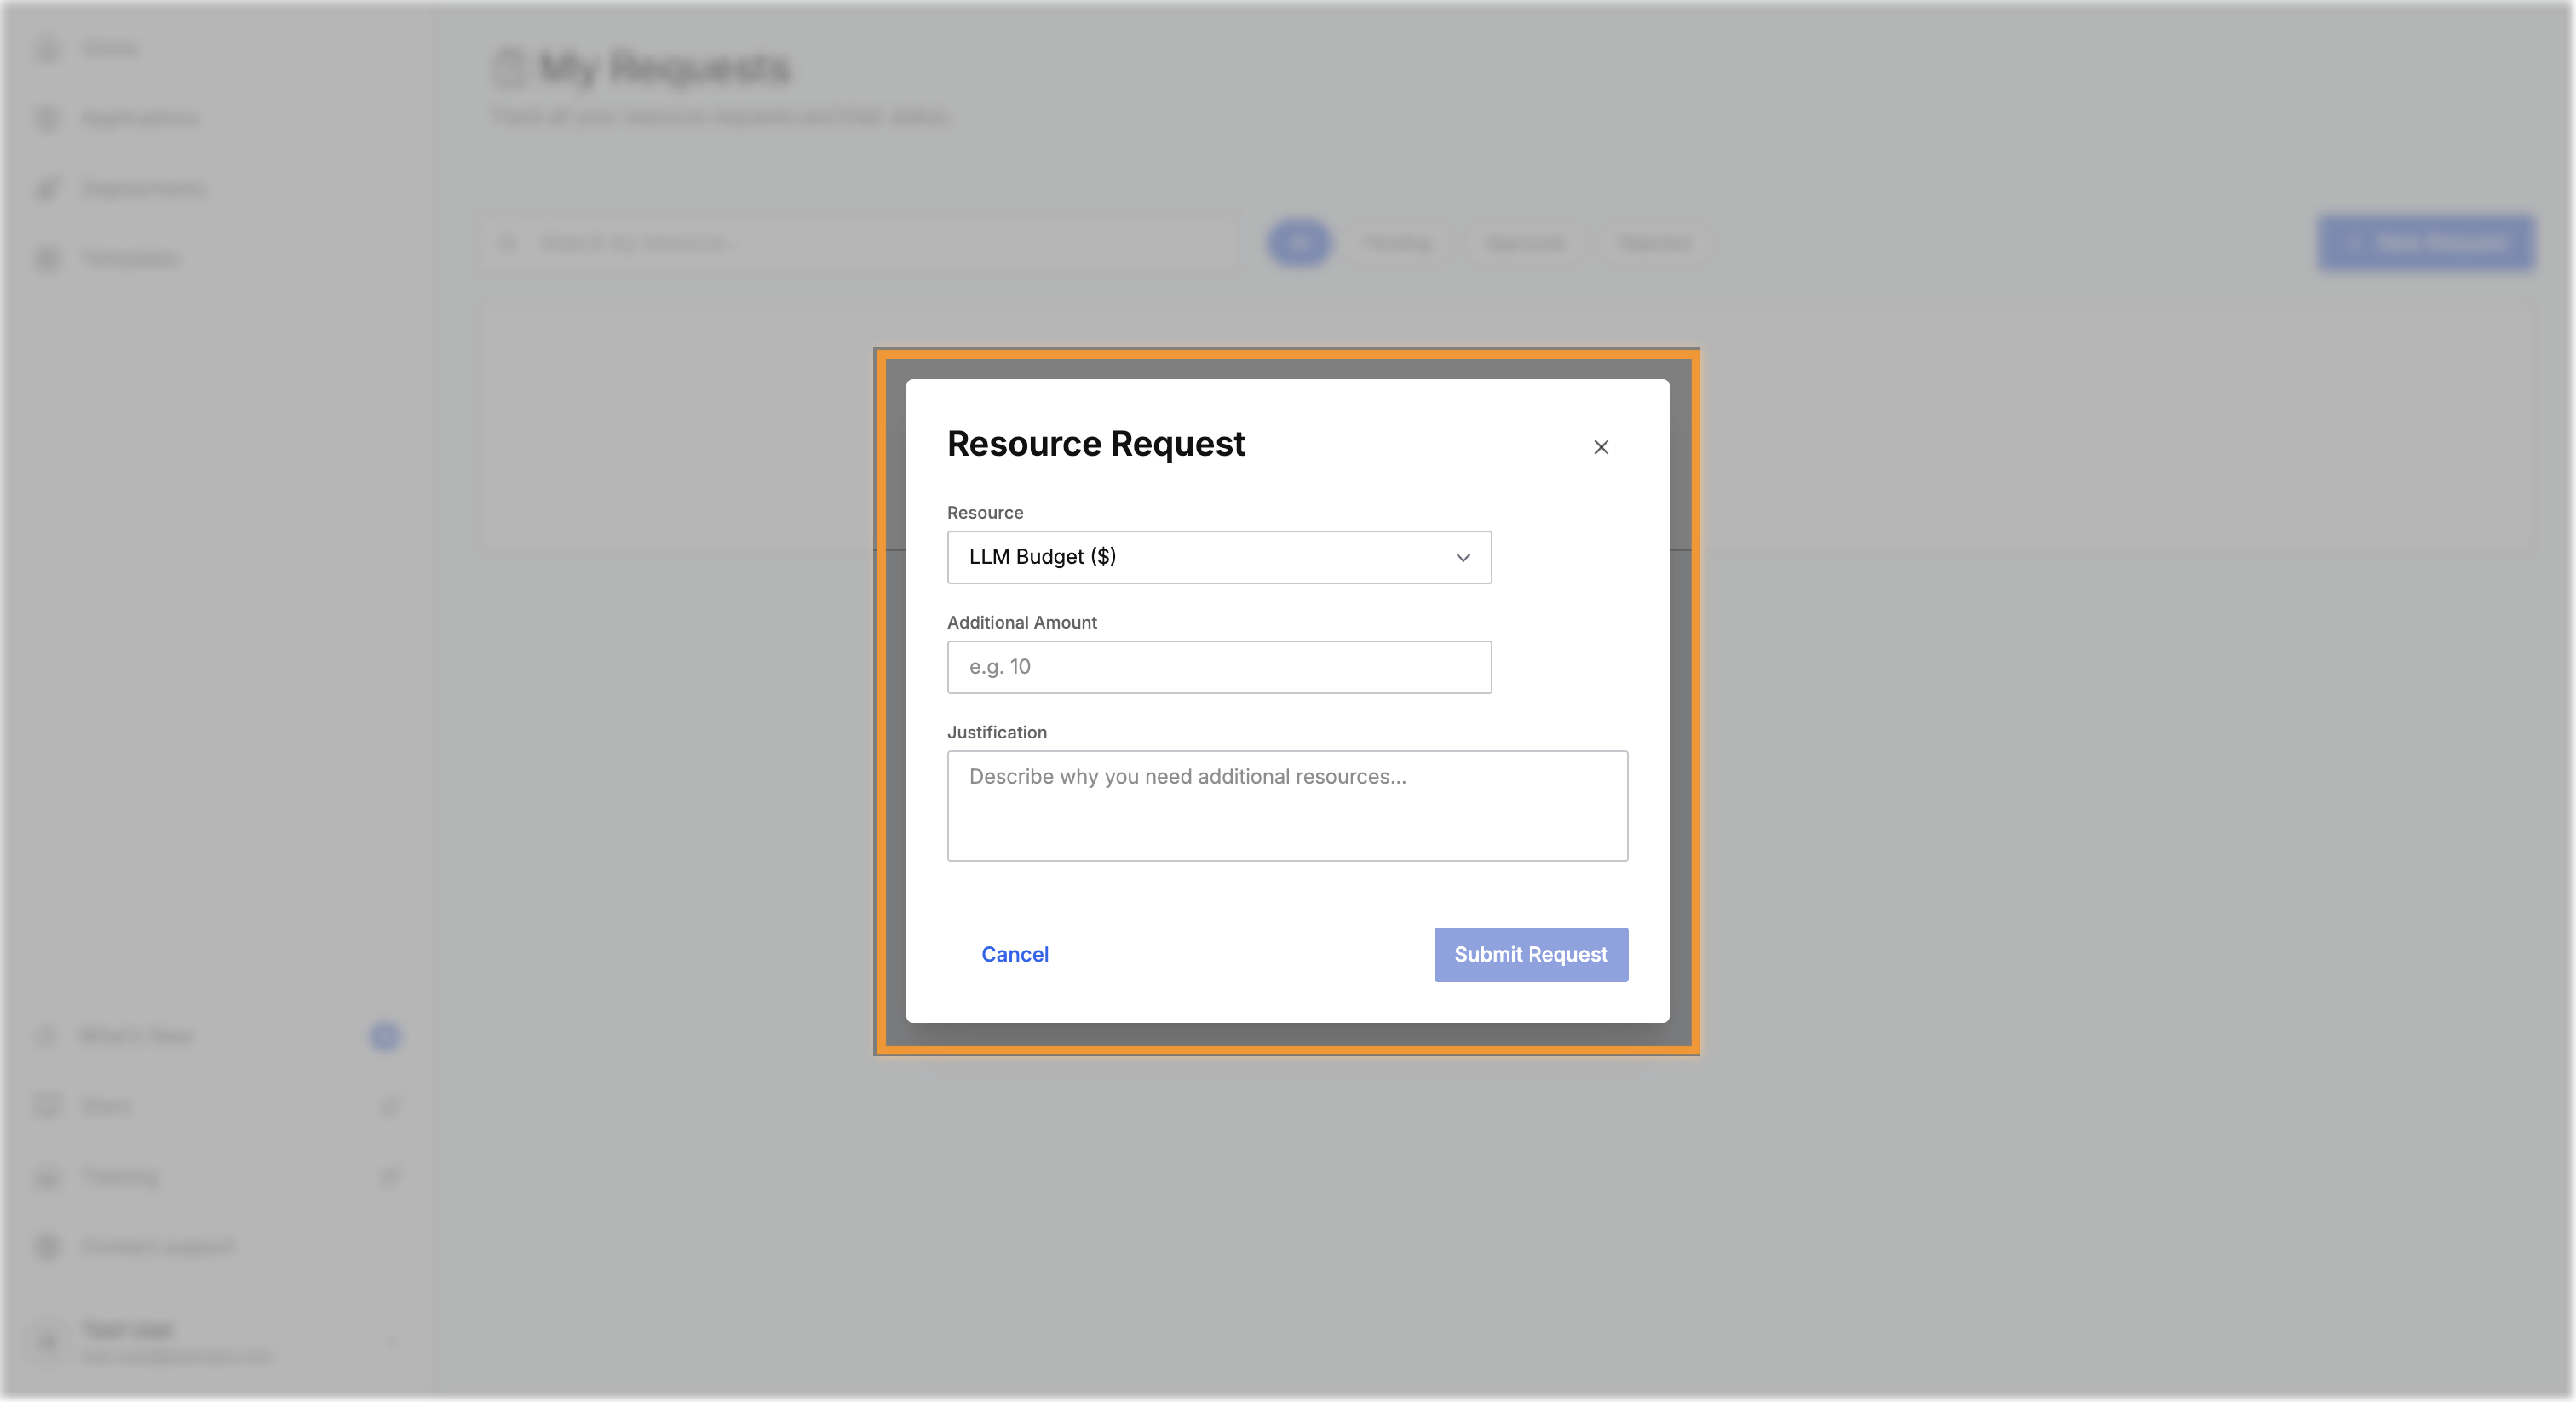This screenshot has width=2576, height=1402.
Task: Click the chevron arrow in Resource selector
Action: tap(1463, 557)
